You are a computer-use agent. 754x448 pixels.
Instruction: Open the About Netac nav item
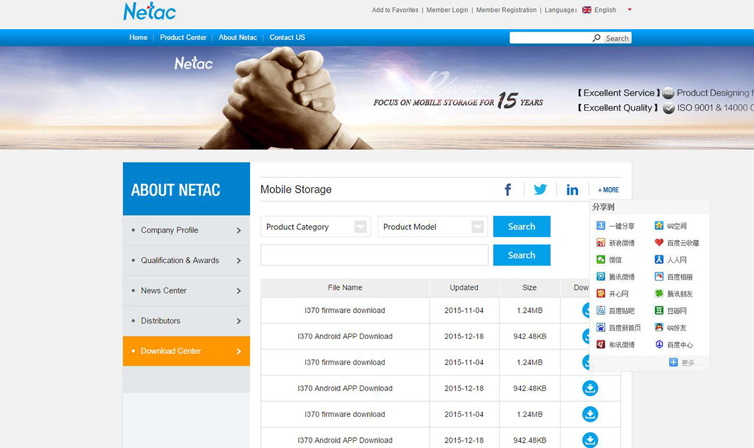click(x=238, y=37)
